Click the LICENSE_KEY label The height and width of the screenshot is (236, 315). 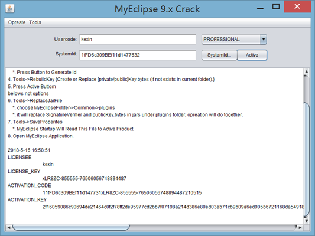(24, 172)
